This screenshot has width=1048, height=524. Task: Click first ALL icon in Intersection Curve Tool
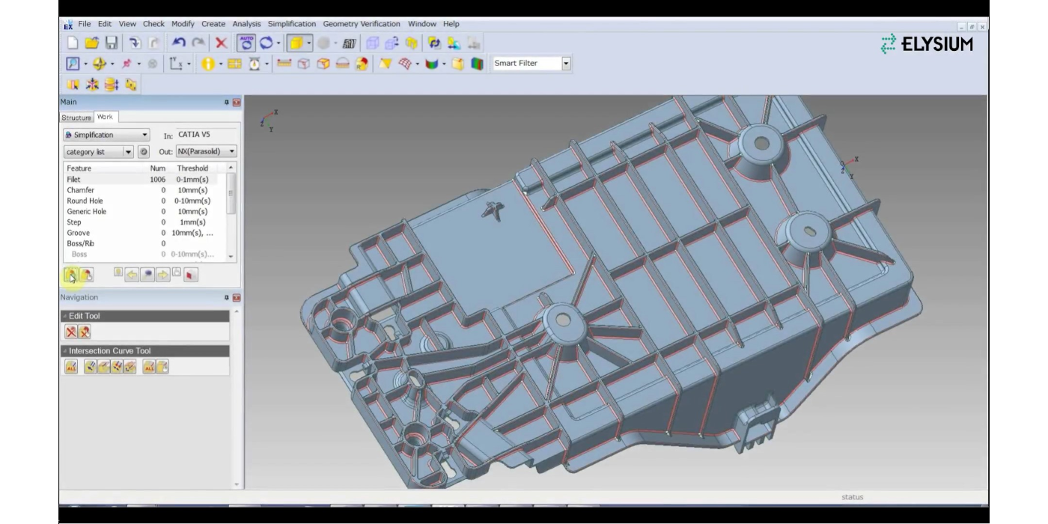coord(71,366)
